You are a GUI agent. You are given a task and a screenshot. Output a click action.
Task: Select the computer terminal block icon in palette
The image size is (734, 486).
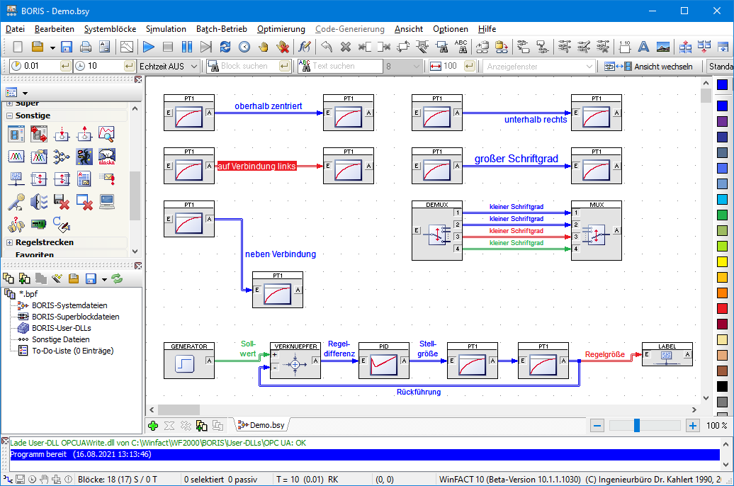[107, 202]
